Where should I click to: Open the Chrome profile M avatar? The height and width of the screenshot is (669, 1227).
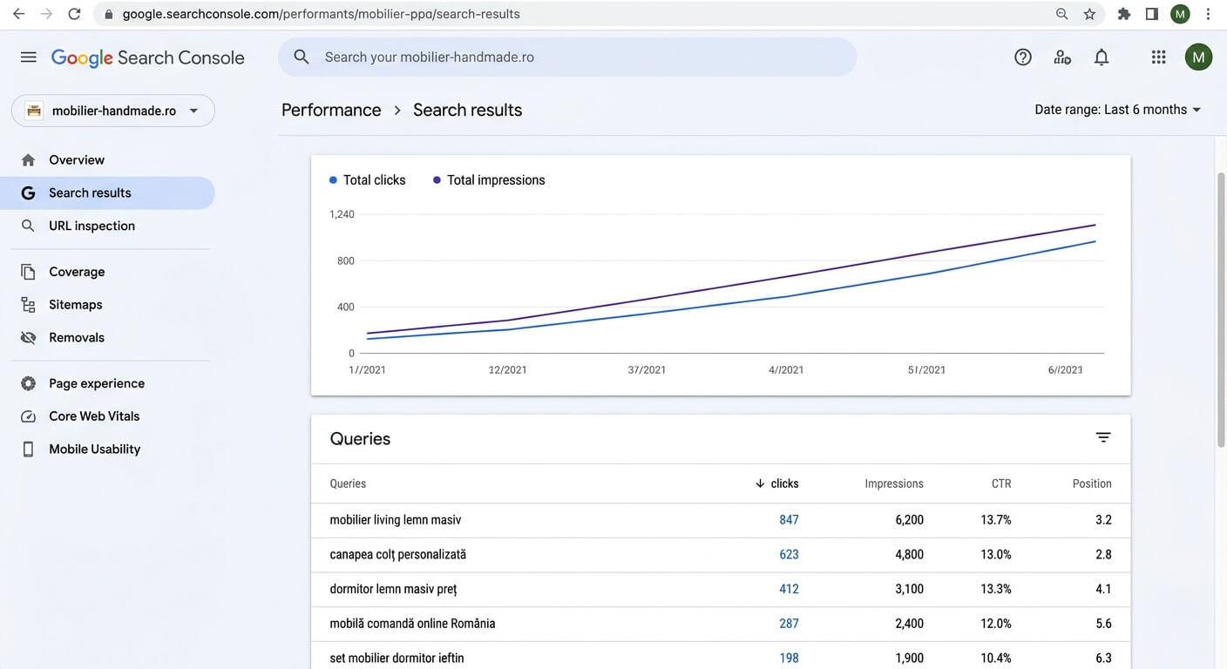click(x=1180, y=14)
